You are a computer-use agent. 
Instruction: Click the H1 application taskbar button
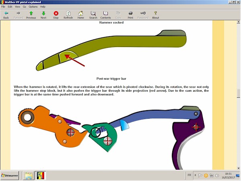tap(40, 176)
